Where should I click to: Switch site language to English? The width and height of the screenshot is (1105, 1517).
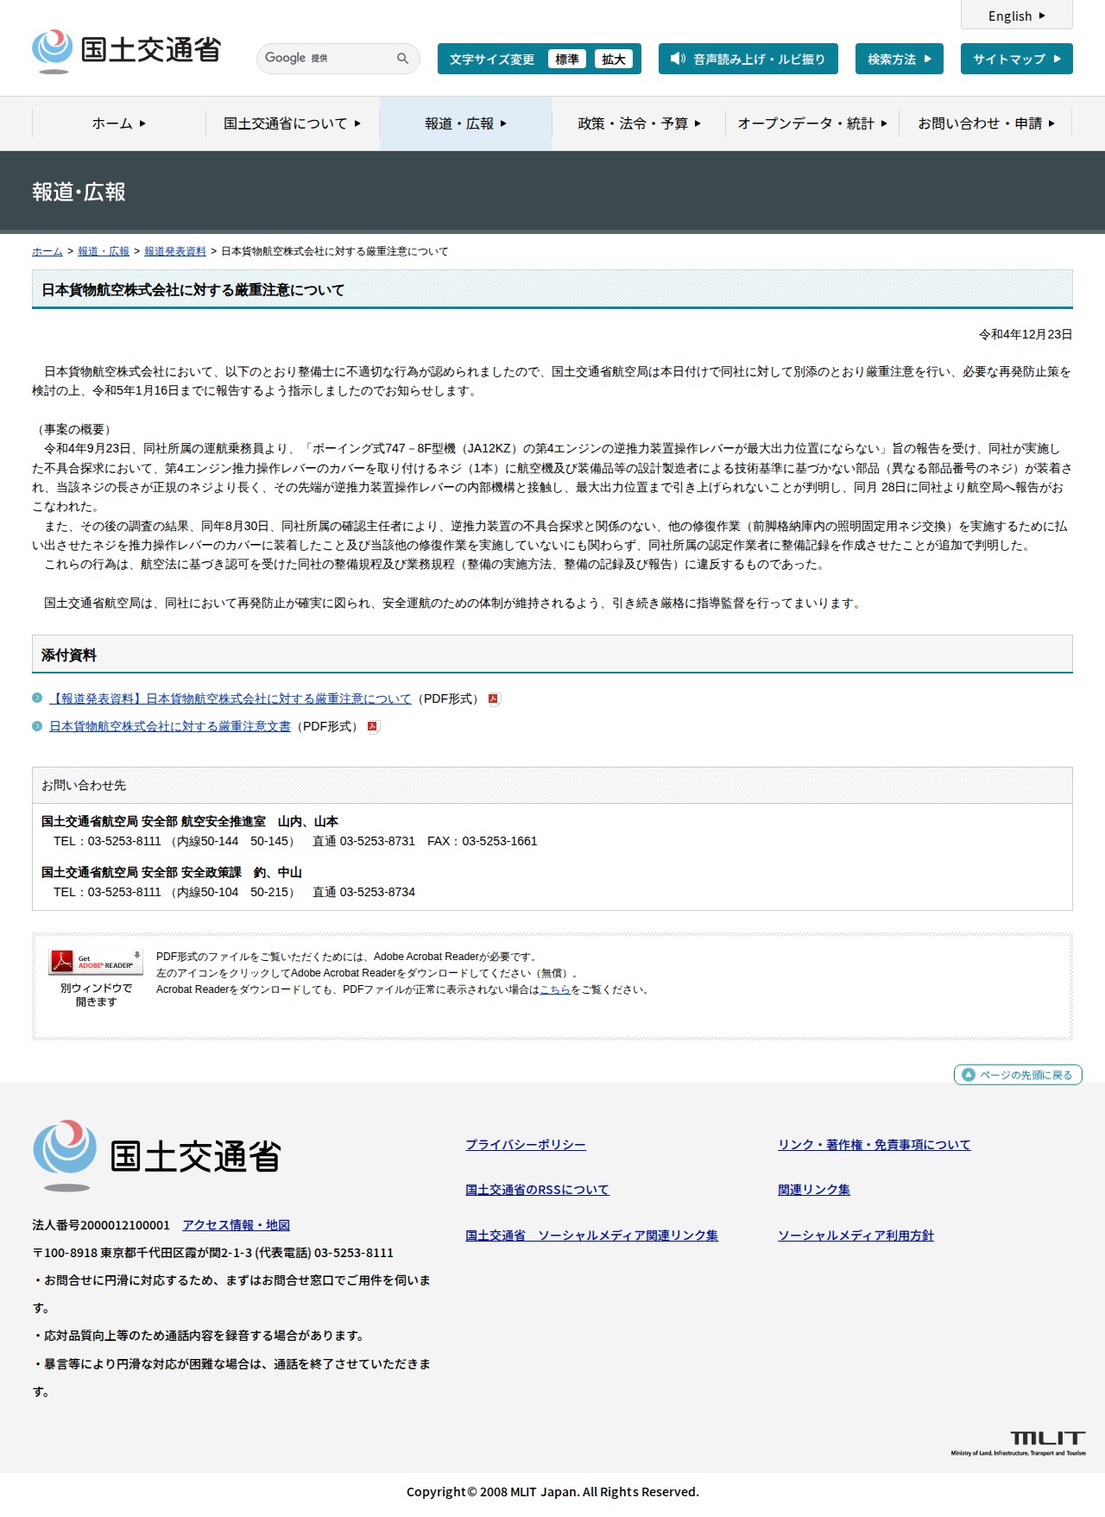[x=1017, y=16]
